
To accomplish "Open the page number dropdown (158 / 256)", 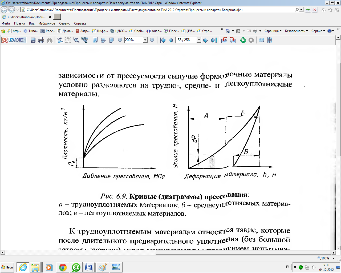I will click(x=199, y=40).
